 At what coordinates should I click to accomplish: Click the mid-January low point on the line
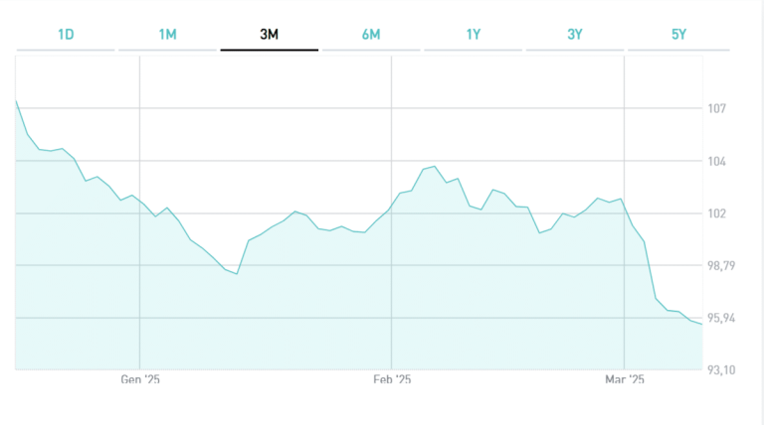[x=237, y=274]
